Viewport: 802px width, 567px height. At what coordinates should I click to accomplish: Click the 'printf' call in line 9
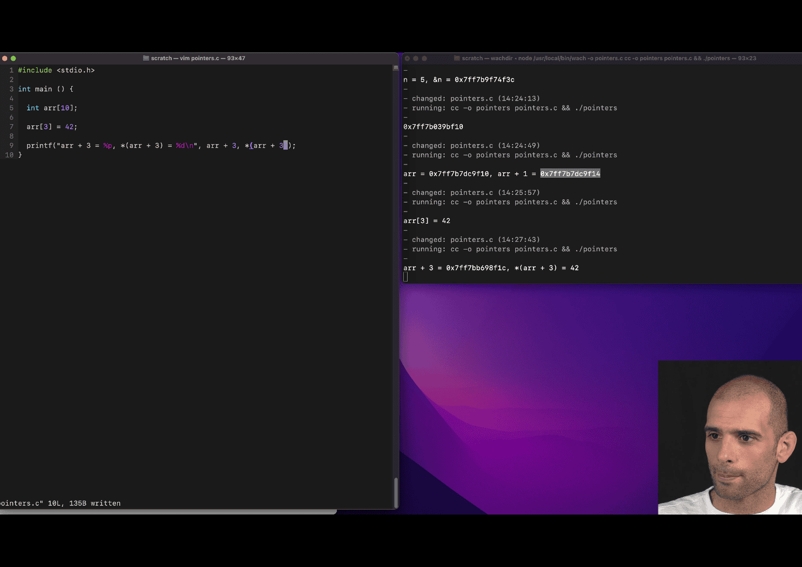pos(39,146)
